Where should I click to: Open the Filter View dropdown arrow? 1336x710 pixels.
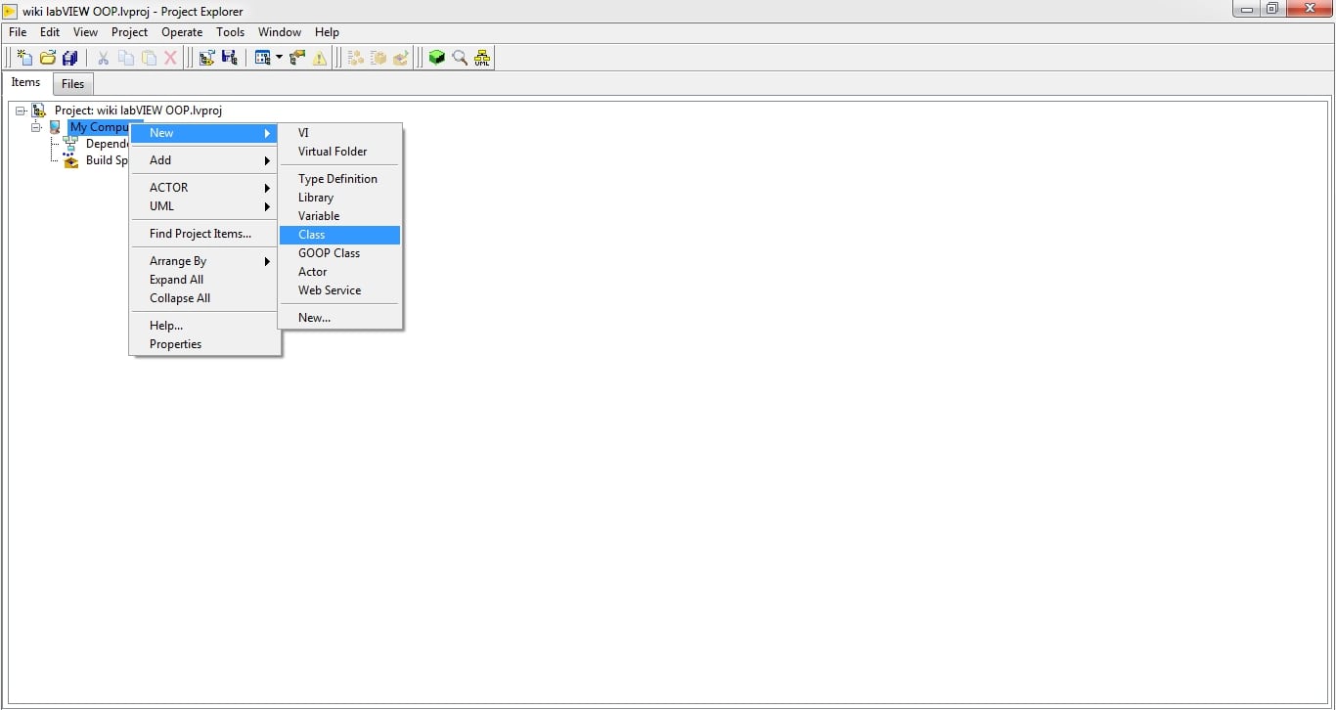[x=279, y=58]
